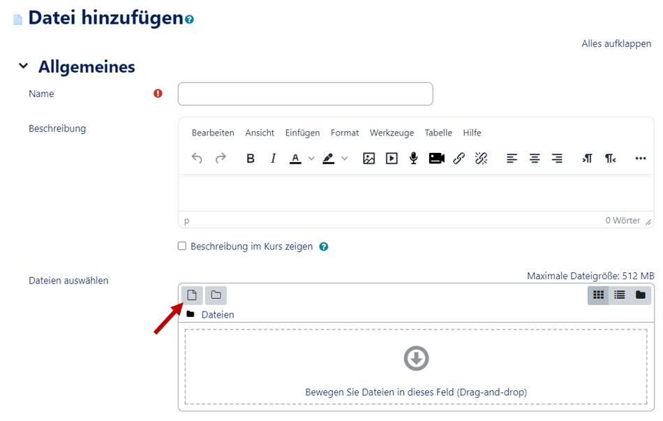
Task: Click the Bold formatting icon
Action: point(251,158)
